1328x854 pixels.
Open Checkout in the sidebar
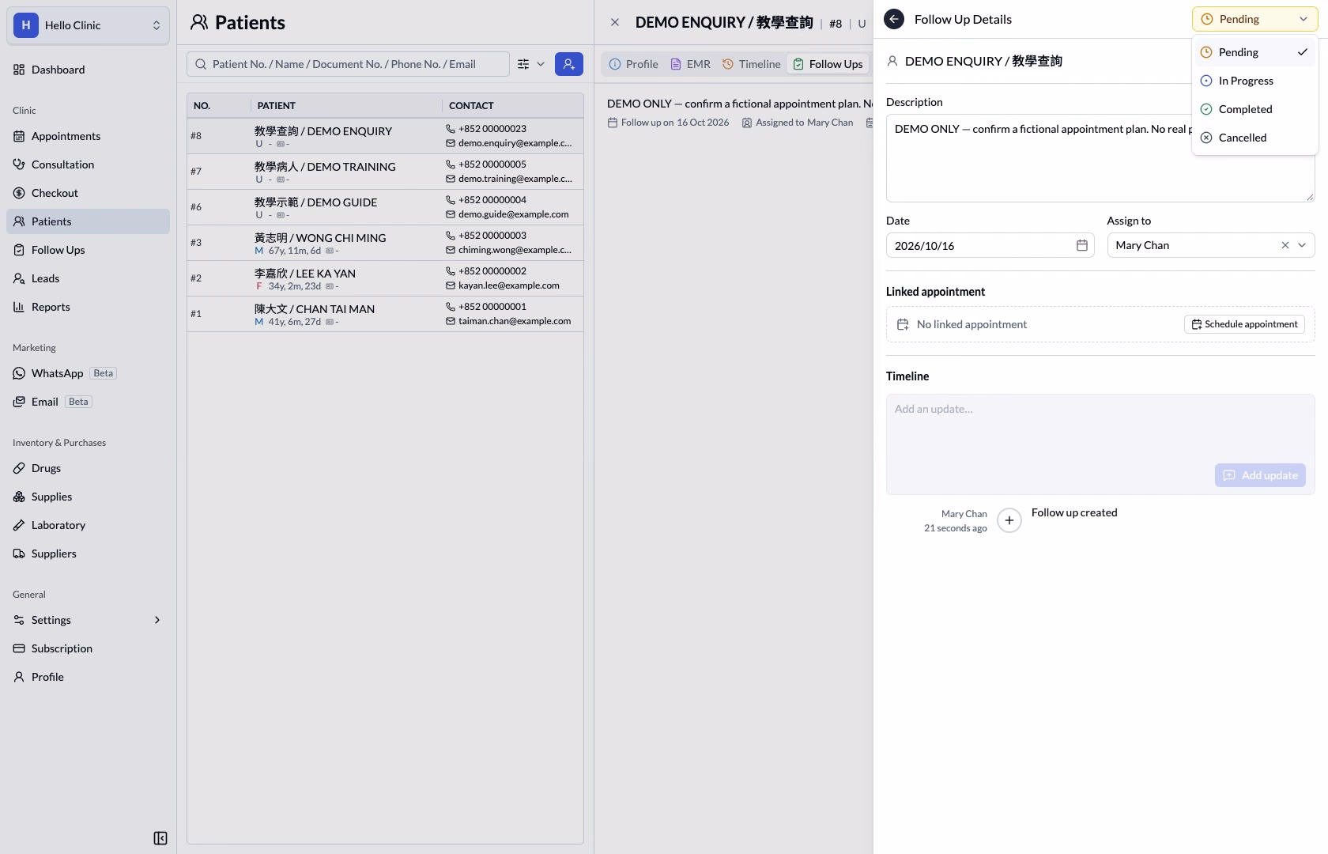tap(88, 193)
